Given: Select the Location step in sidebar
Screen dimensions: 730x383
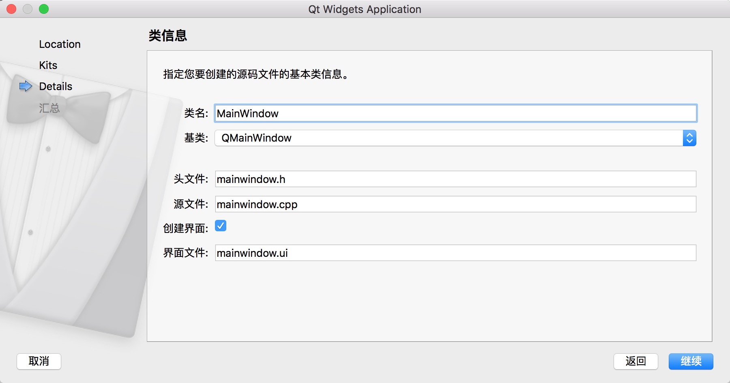Looking at the screenshot, I should [60, 44].
